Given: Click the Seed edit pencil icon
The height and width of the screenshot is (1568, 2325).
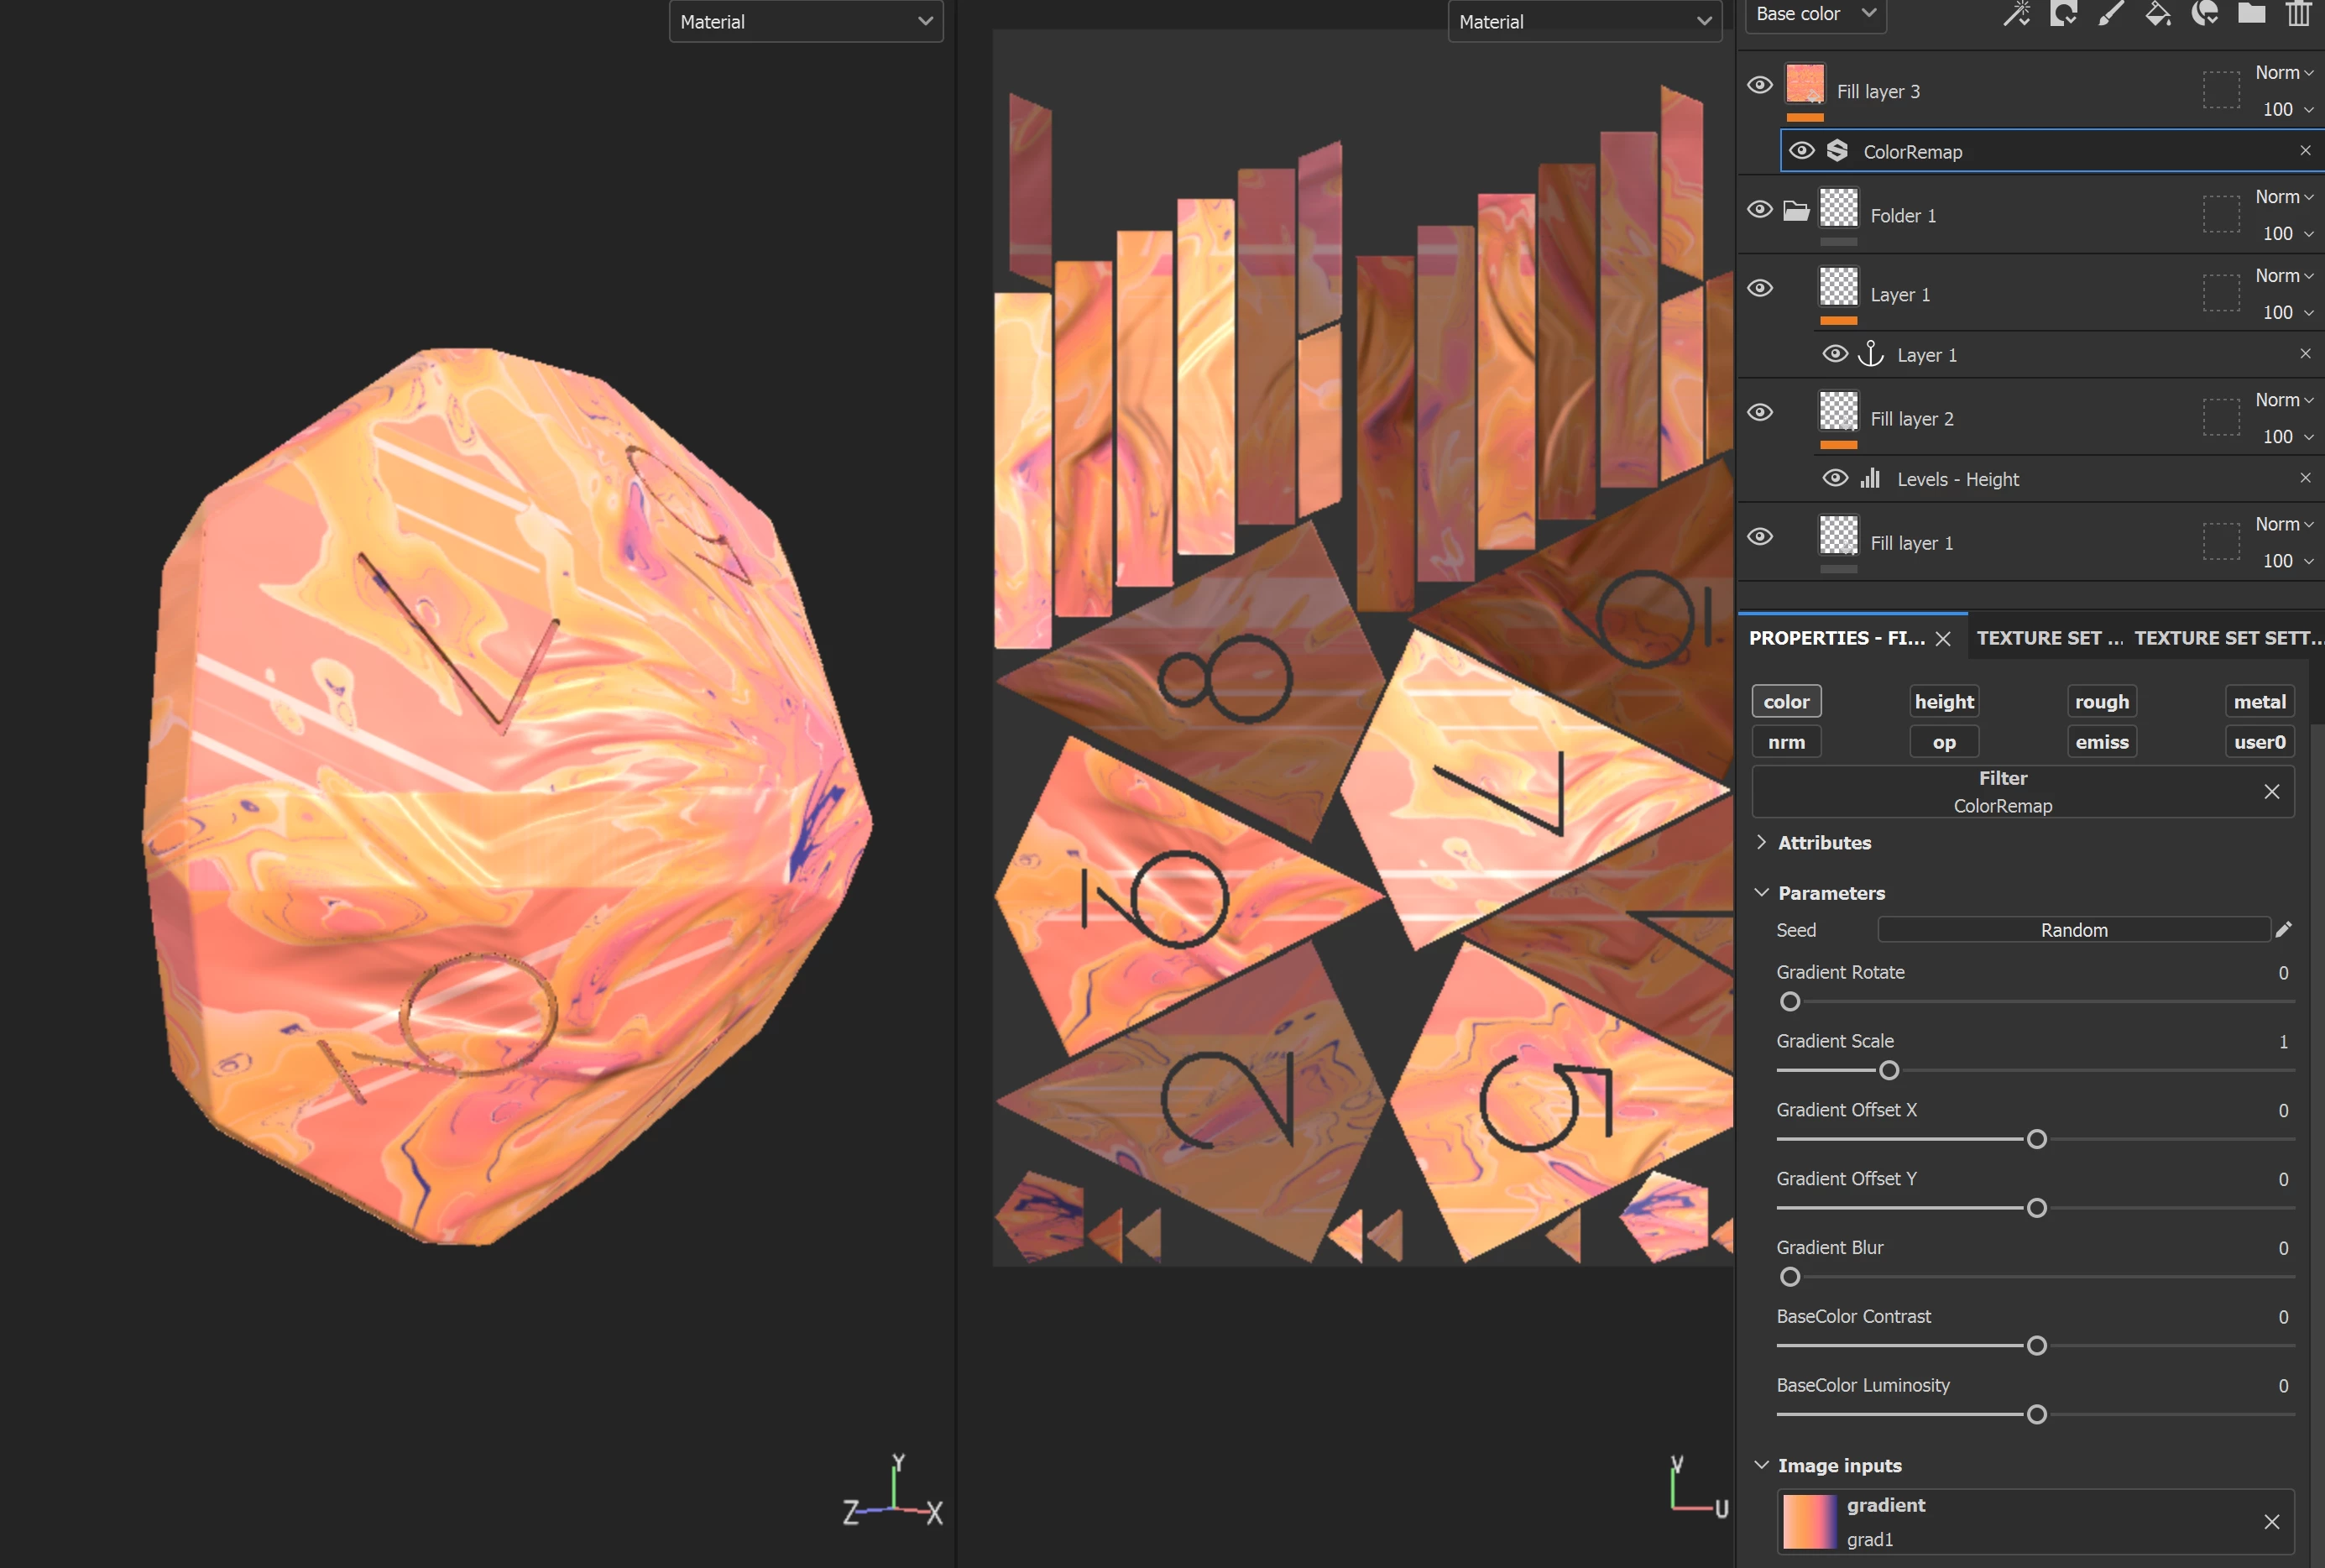Looking at the screenshot, I should pyautogui.click(x=2283, y=929).
